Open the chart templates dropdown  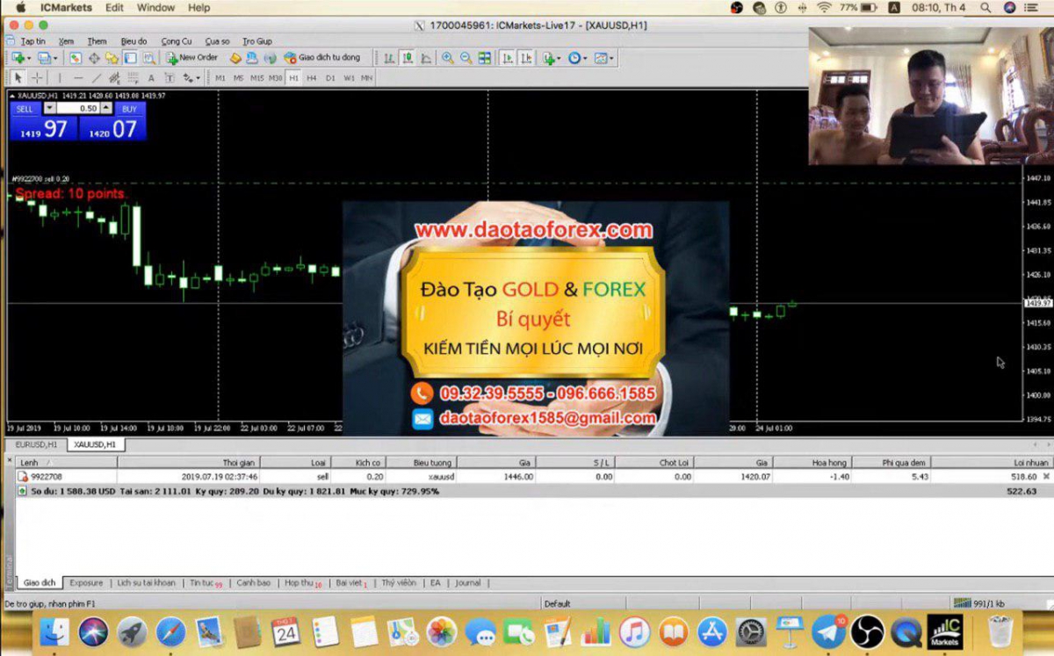click(x=604, y=58)
